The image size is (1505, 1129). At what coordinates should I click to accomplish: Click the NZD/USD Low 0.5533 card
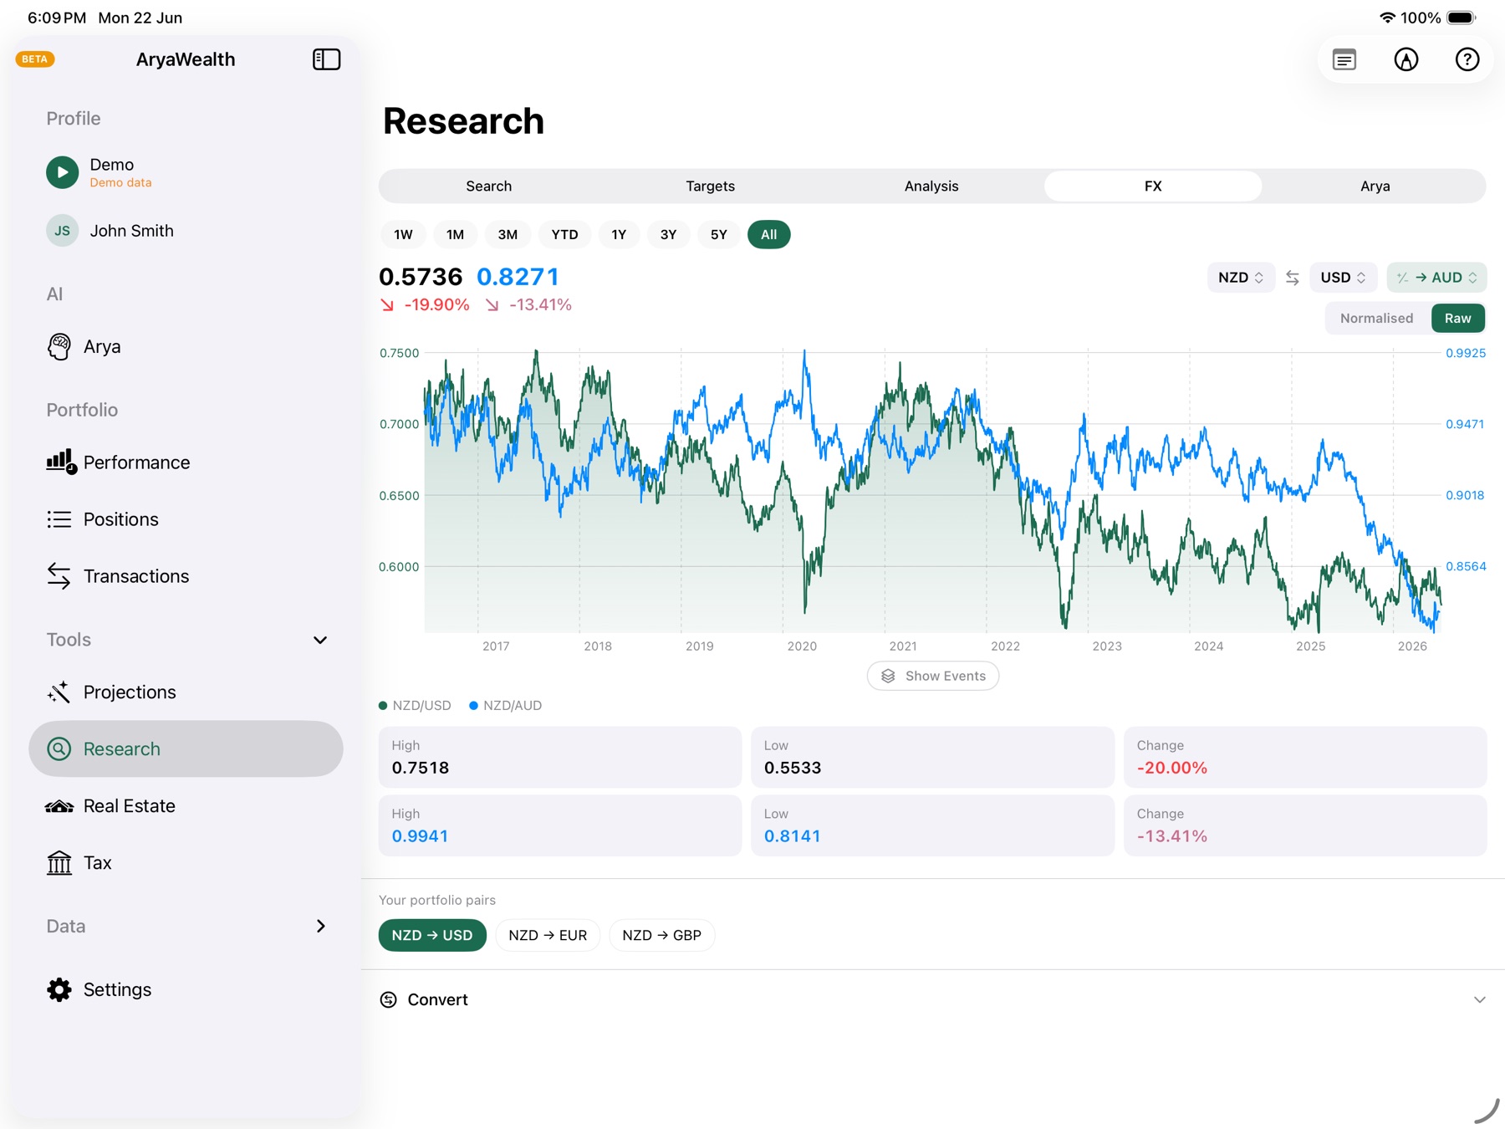pos(932,757)
